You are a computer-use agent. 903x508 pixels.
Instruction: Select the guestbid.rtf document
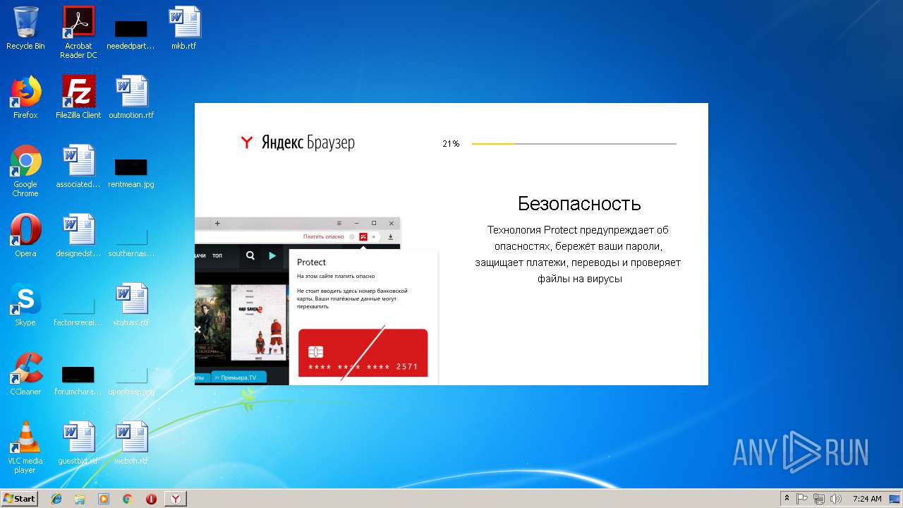[x=78, y=443]
